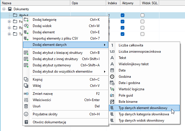This screenshot has height=131, width=185.
Task: Click the Indeks column header
Action: click(x=113, y=3)
